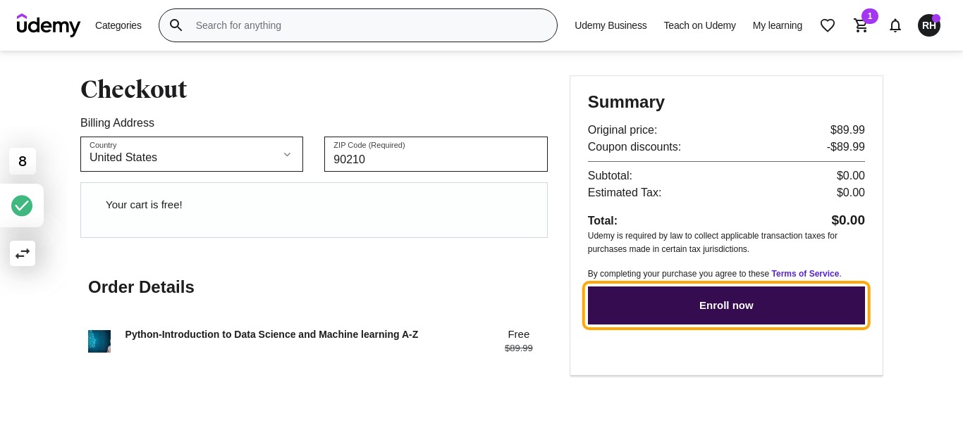Click the swap arrows widget icon

tap(23, 253)
